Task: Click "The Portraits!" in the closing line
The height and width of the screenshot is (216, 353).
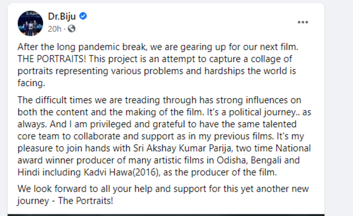Action: 86,200
